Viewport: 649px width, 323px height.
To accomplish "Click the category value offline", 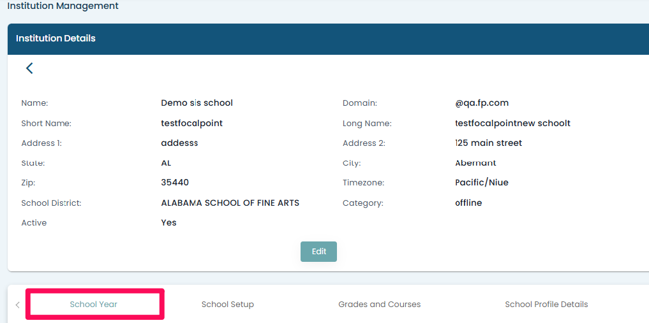I will (x=468, y=203).
